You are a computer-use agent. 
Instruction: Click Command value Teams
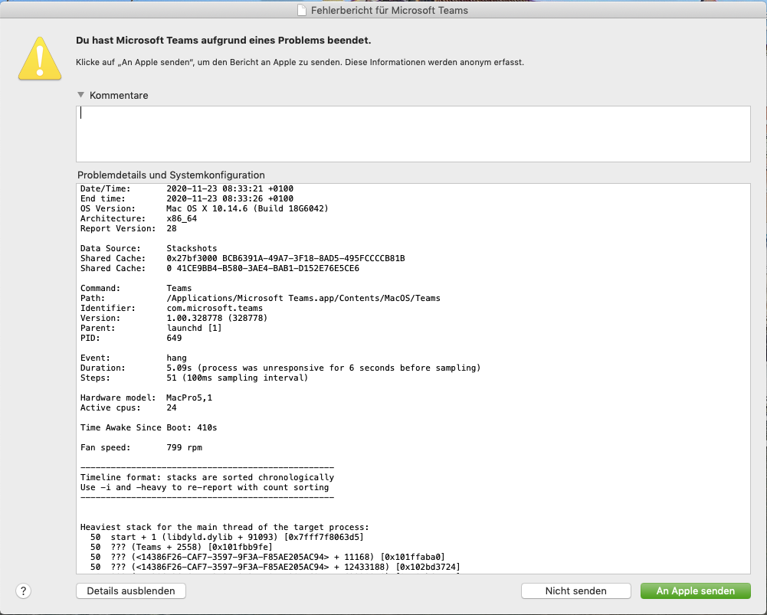point(179,289)
